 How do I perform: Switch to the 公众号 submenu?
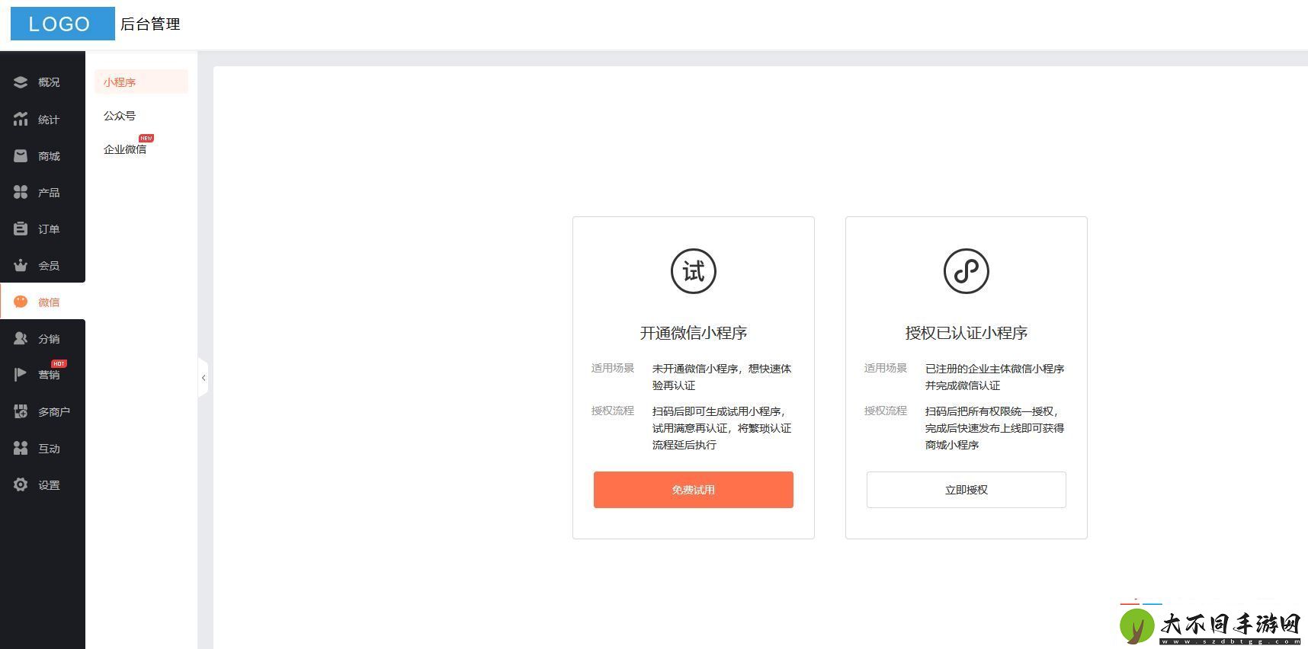pos(120,116)
